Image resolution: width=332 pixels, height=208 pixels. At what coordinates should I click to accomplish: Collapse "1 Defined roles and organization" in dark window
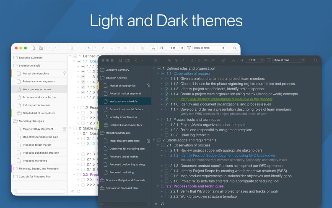154,69
